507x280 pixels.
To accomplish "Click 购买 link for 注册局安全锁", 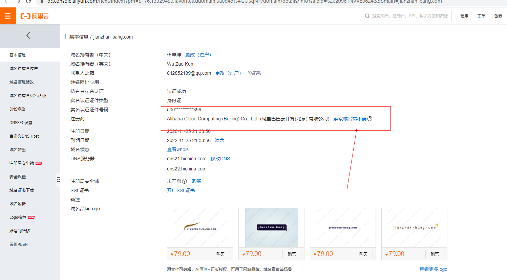I will click(x=196, y=181).
